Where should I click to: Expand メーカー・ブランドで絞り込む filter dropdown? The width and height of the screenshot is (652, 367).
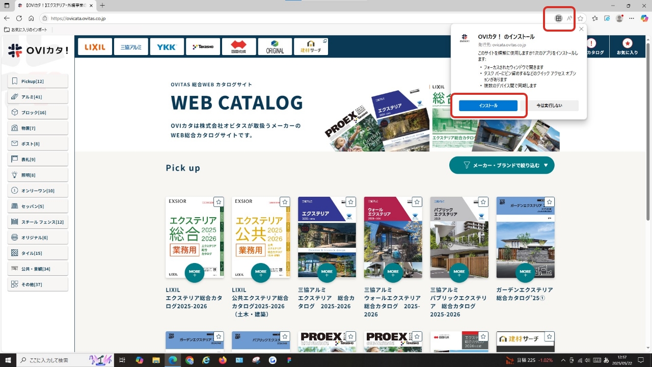pos(502,165)
